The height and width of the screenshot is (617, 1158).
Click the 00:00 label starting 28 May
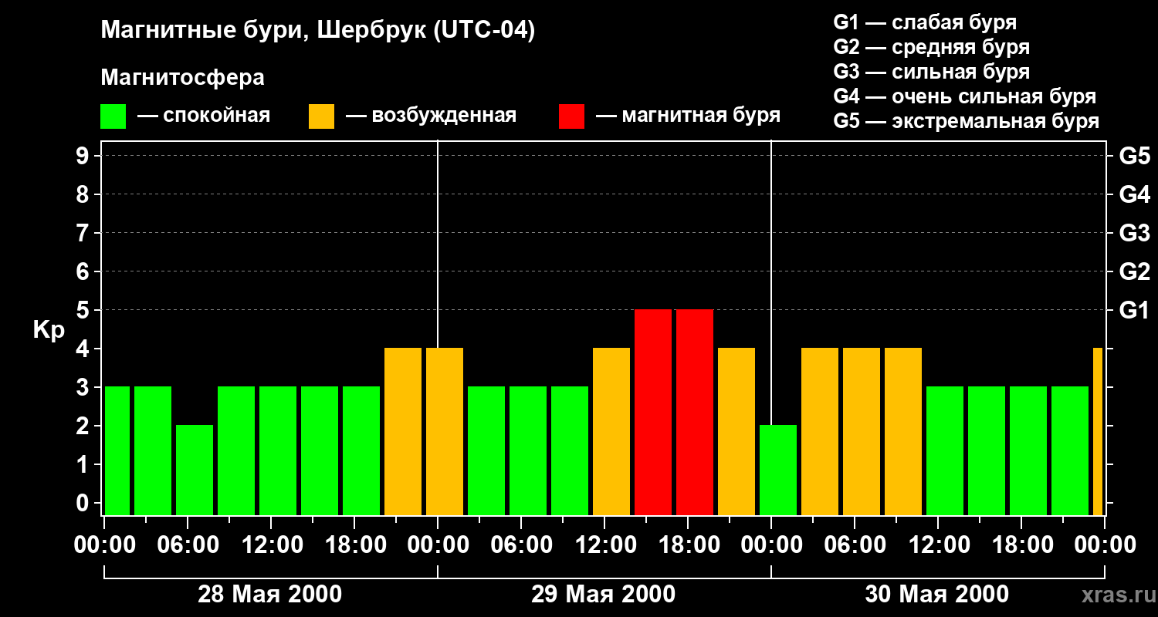[x=104, y=545]
